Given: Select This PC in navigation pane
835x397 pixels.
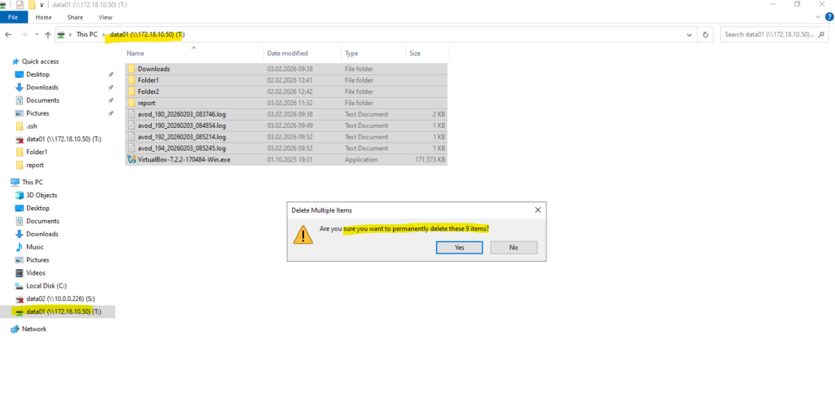Looking at the screenshot, I should pyautogui.click(x=33, y=182).
